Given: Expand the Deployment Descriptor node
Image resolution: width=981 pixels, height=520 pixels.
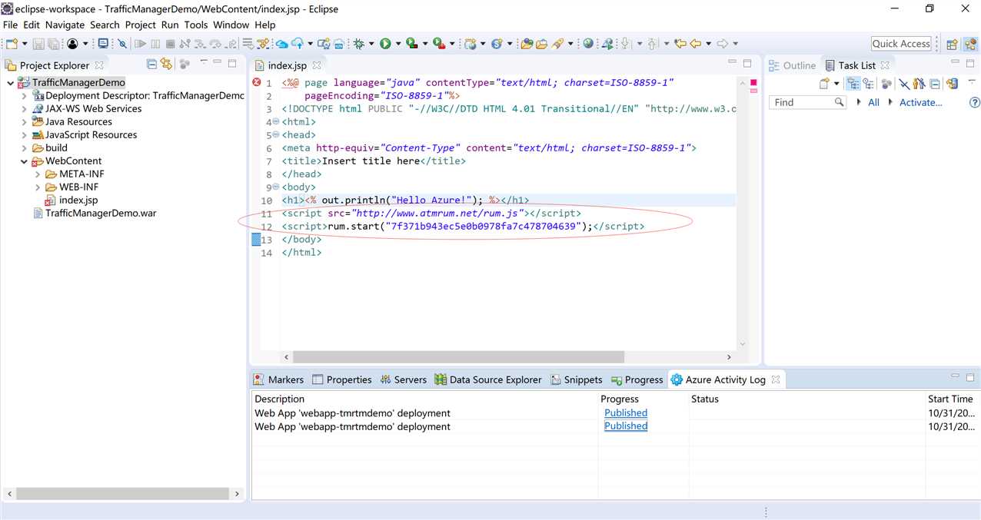Looking at the screenshot, I should point(25,96).
